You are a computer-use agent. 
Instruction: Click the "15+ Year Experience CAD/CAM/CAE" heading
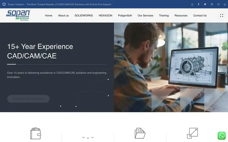click(40, 51)
